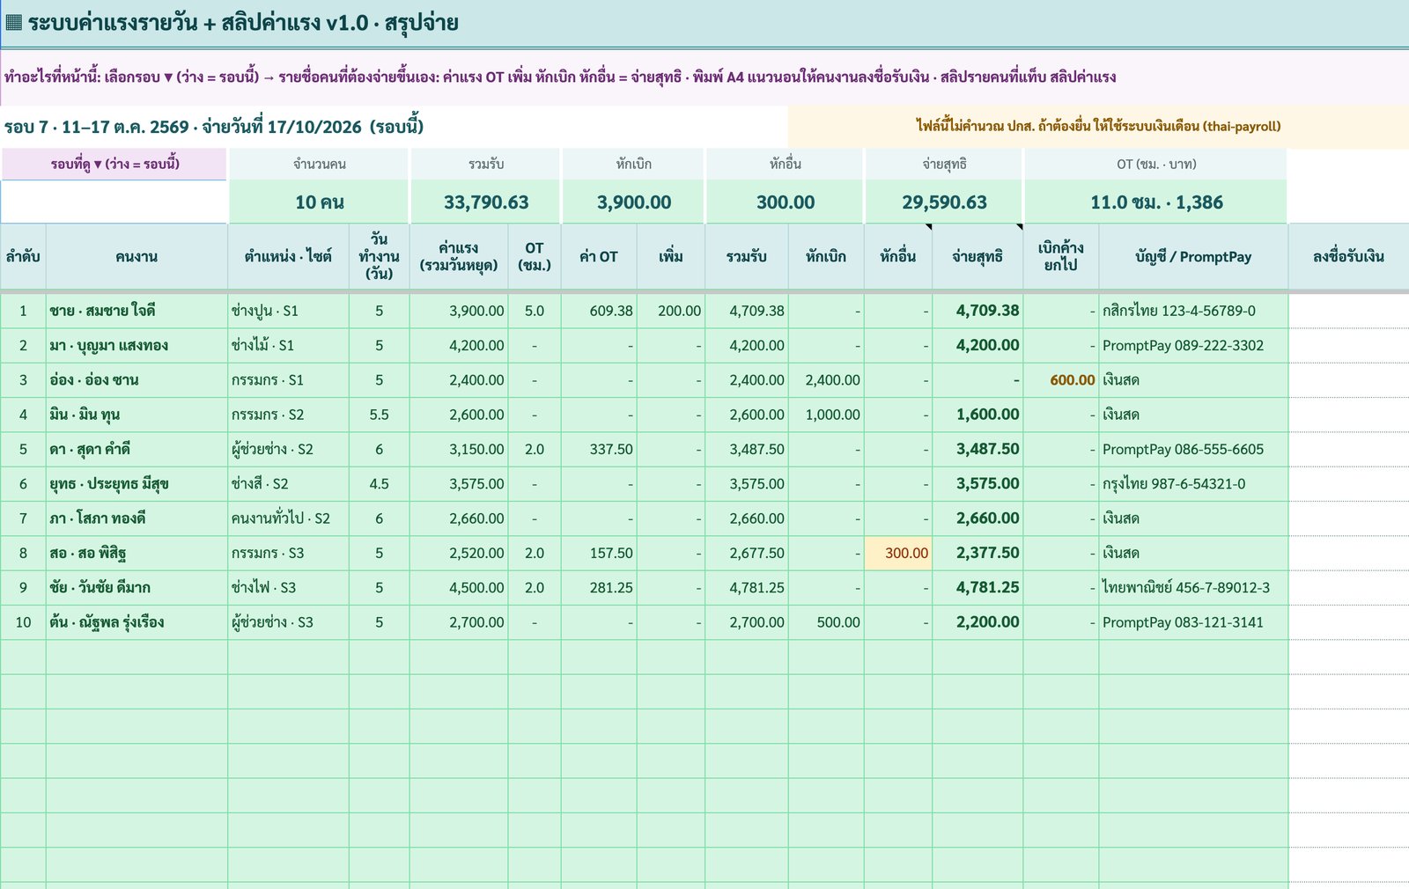
Task: Select net pay 2,377.50 for สอ พิสิฐ
Action: click(x=977, y=553)
